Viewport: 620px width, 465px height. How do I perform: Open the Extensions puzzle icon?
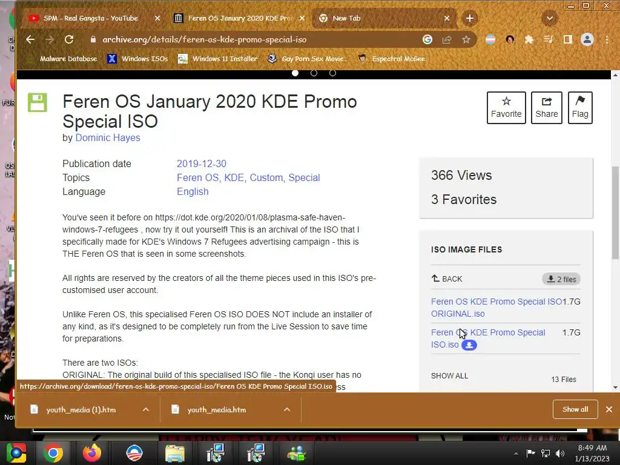tap(529, 39)
